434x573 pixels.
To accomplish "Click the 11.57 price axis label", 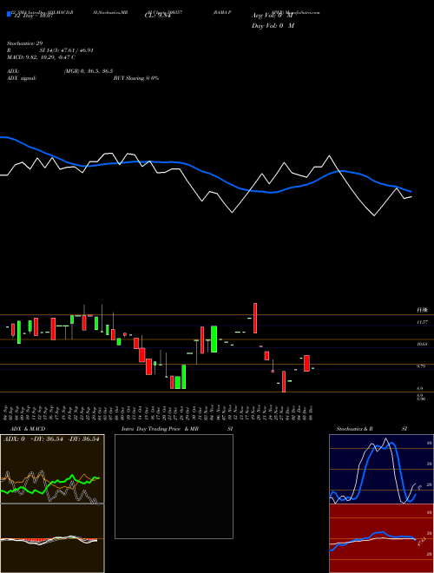I will click(x=422, y=322).
